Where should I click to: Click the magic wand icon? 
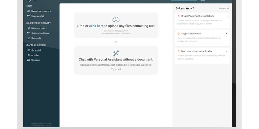pyautogui.click(x=116, y=53)
